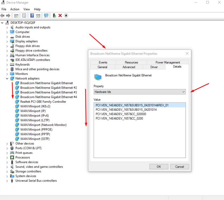Click the Human Interface Devices icon
Image resolution: width=224 pixels, height=200 pixels.
tap(12, 55)
